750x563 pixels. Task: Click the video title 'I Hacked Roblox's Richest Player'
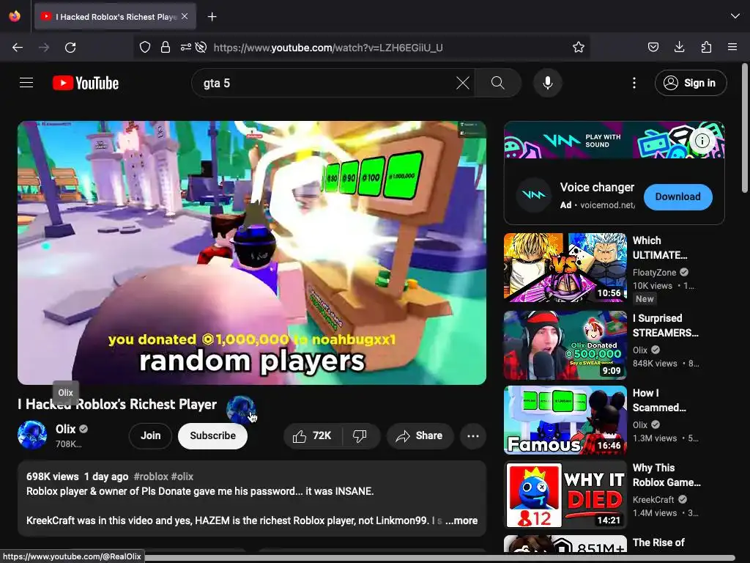point(117,404)
